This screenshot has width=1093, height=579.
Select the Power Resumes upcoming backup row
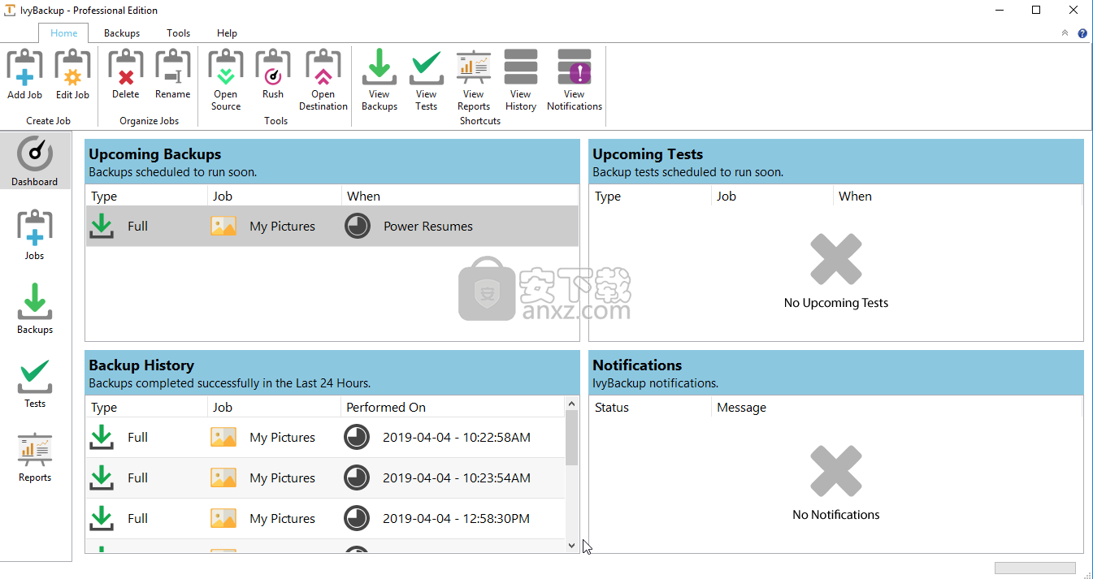click(x=332, y=226)
